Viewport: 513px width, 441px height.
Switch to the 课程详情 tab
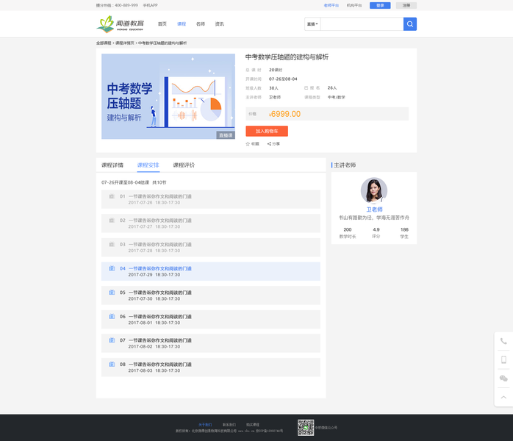coord(112,165)
